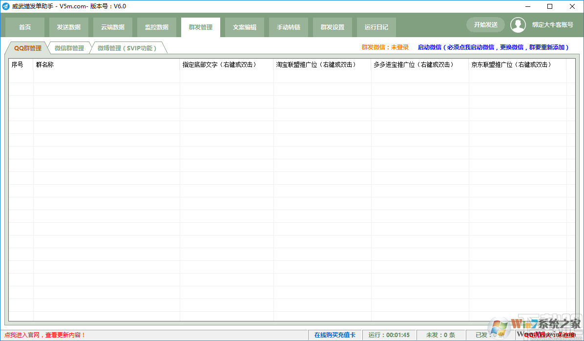Click the 群名称 column header

click(45, 64)
